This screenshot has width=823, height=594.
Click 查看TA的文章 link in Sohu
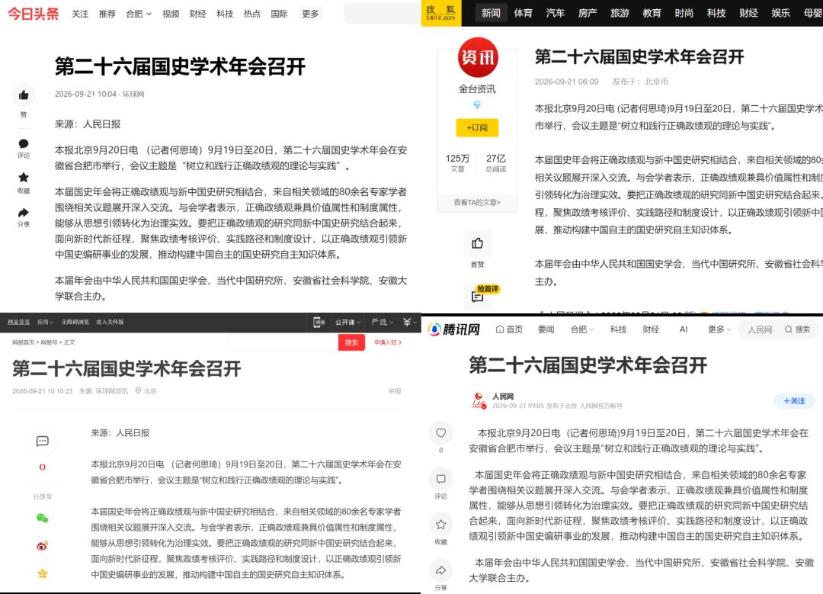pos(477,202)
